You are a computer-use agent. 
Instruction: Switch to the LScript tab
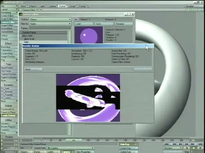coord(72,6)
